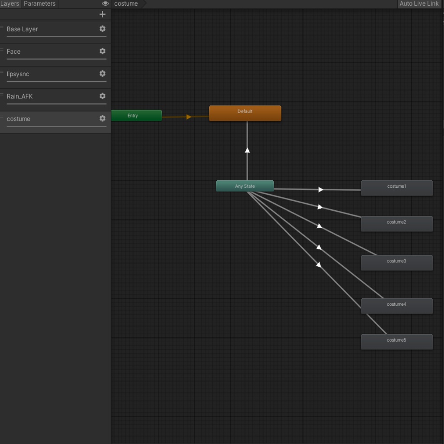Switch to the Parameters tab

pos(39,3)
